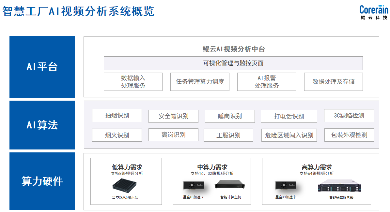Click the Corerain logo in top-right corner
The width and height of the screenshot is (390, 212).
374,12
